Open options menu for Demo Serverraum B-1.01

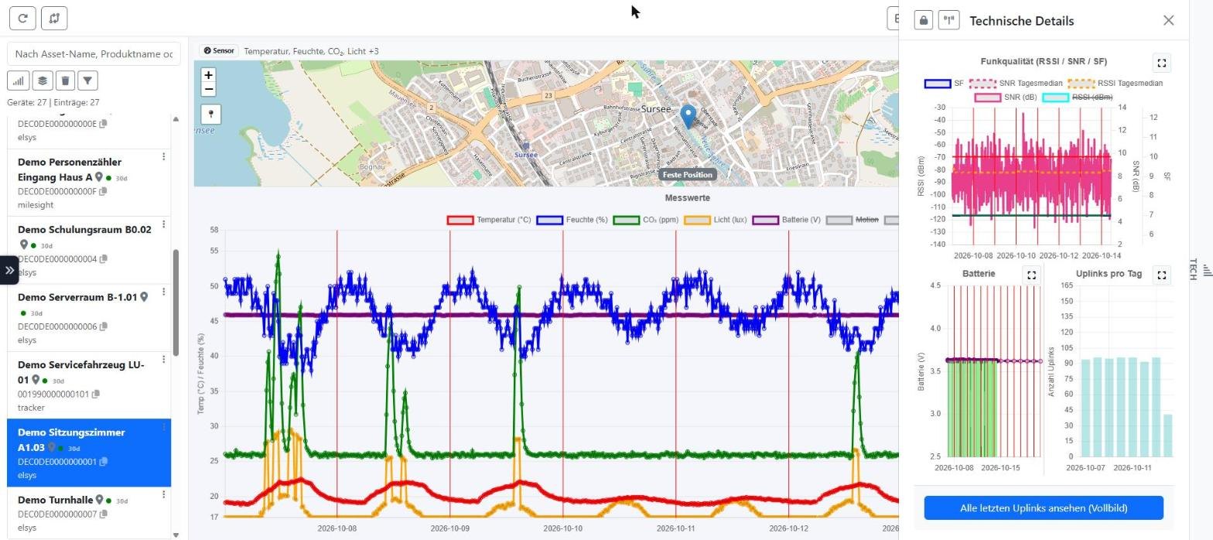tap(163, 292)
